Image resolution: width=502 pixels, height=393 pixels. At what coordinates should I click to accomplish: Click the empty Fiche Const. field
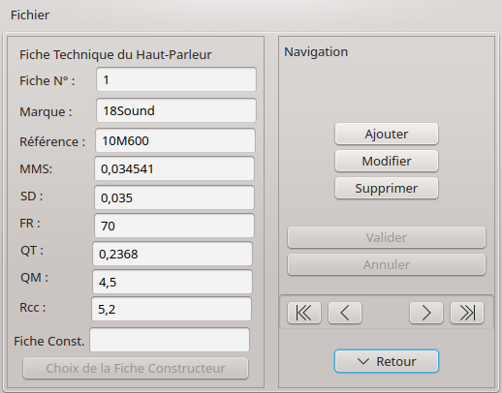pos(170,340)
